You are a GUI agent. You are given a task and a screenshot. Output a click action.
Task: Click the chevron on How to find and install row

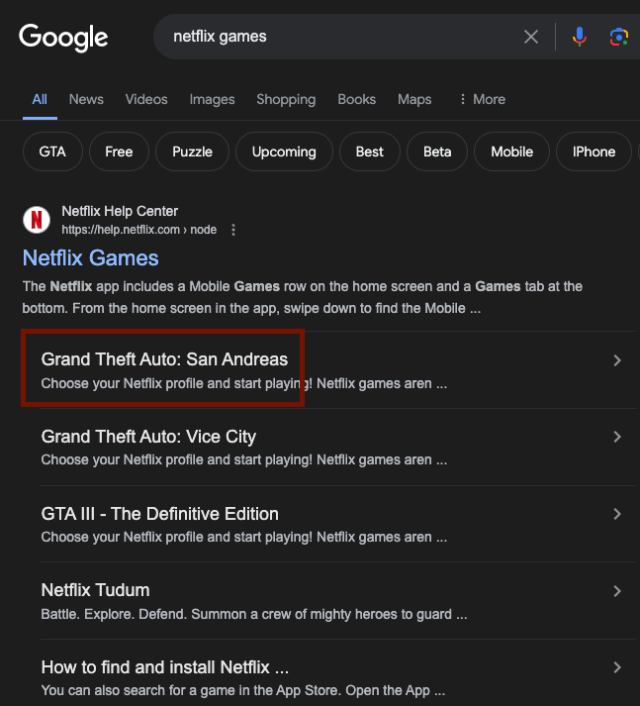tap(617, 667)
